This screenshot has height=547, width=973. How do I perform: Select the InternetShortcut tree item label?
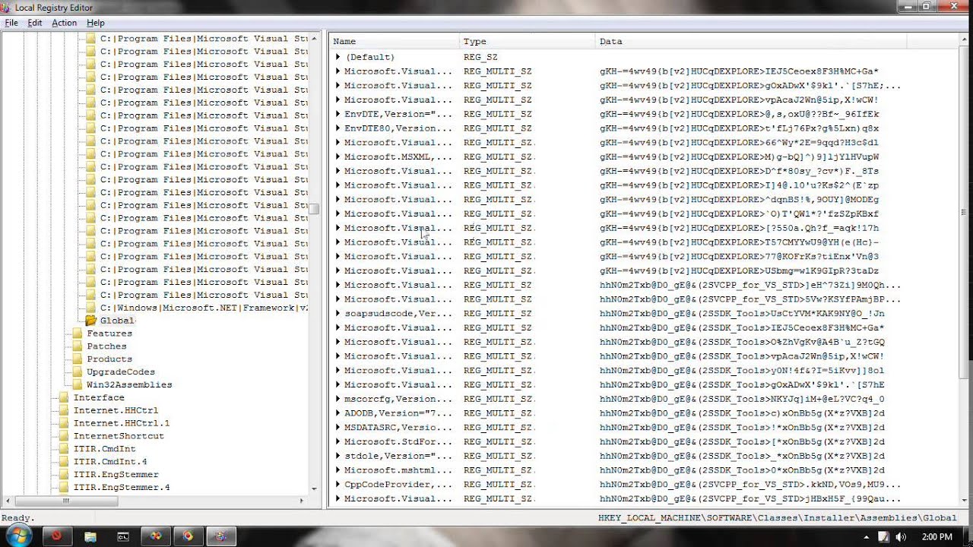tap(119, 436)
